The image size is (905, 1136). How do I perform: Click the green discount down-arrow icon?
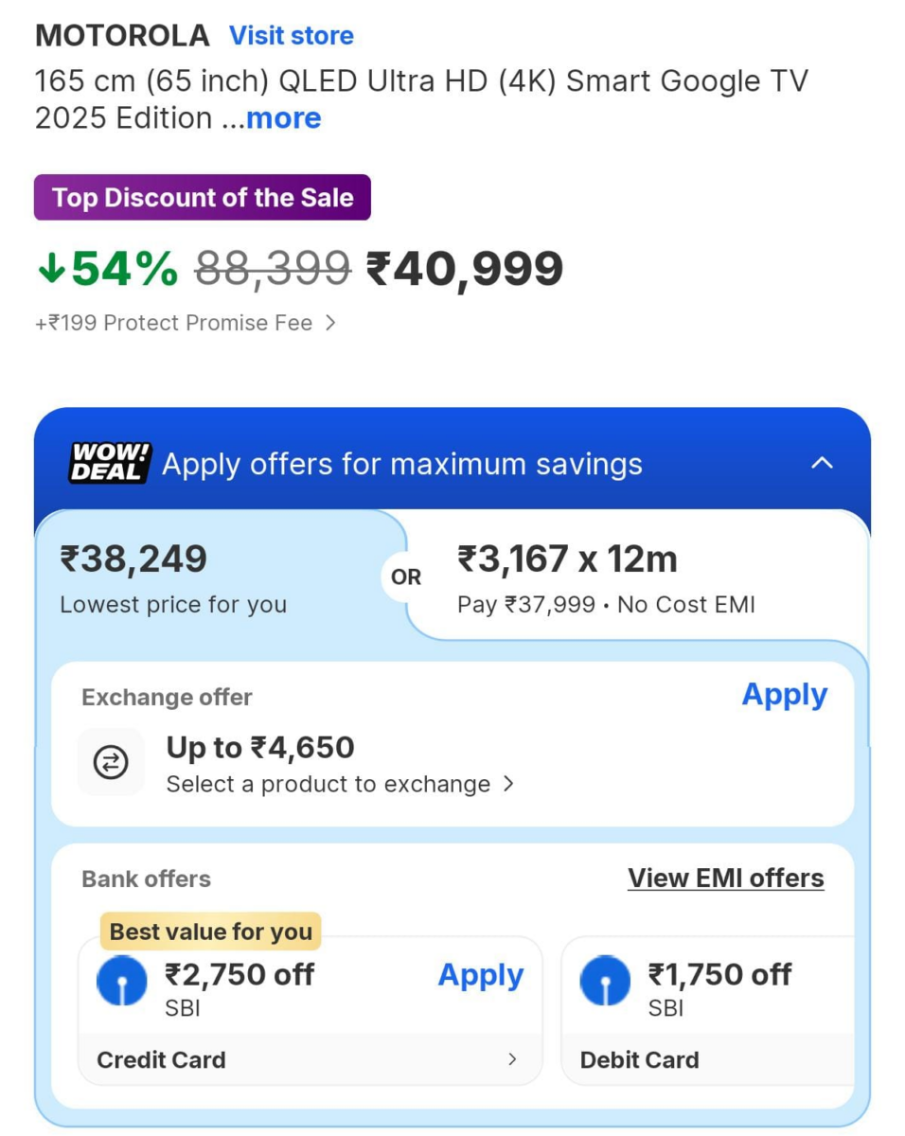tap(51, 270)
